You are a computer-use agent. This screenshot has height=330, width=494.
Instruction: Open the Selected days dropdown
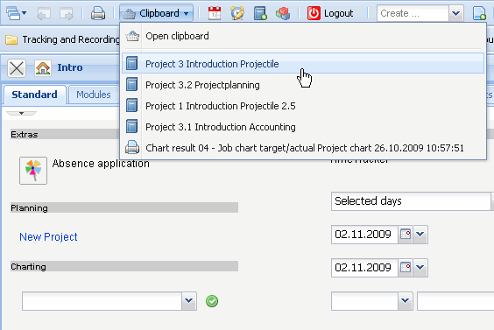[413, 201]
